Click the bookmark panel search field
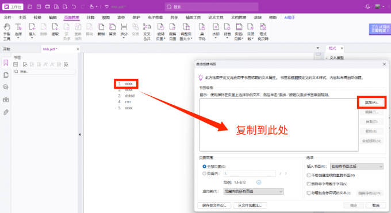Viewport: 391px width, 213px height. (44, 72)
